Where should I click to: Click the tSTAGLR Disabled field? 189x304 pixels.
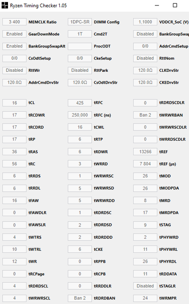coord(145,286)
